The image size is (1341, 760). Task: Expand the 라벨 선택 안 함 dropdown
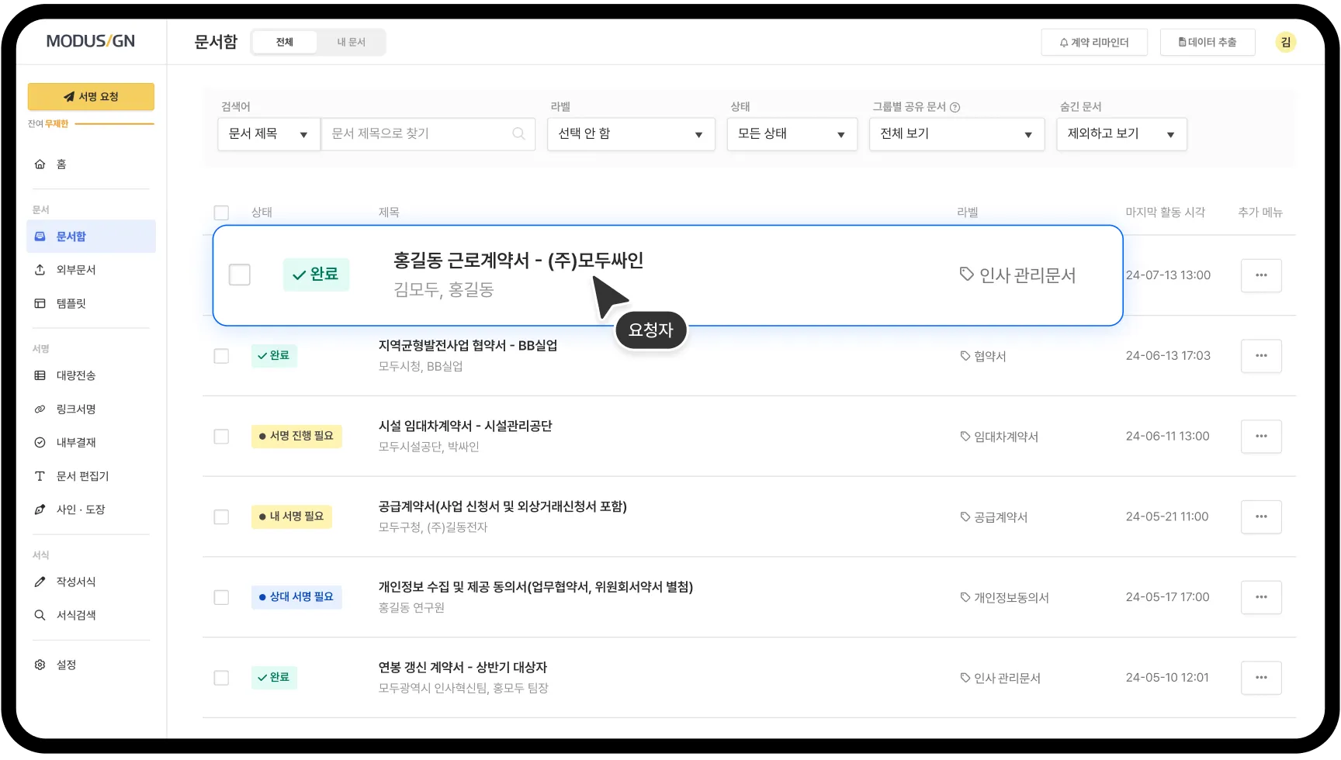click(631, 133)
